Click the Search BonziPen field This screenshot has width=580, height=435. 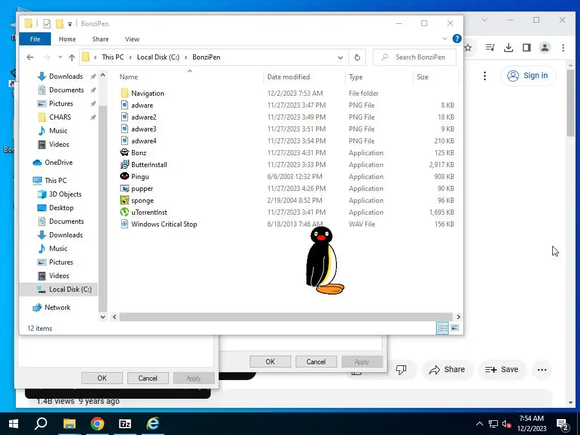[414, 57]
